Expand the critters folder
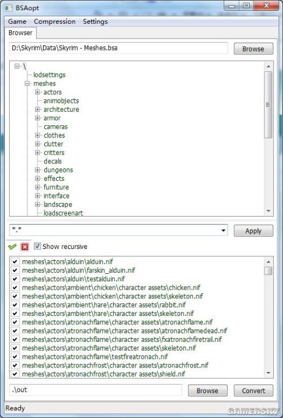 click(x=37, y=153)
